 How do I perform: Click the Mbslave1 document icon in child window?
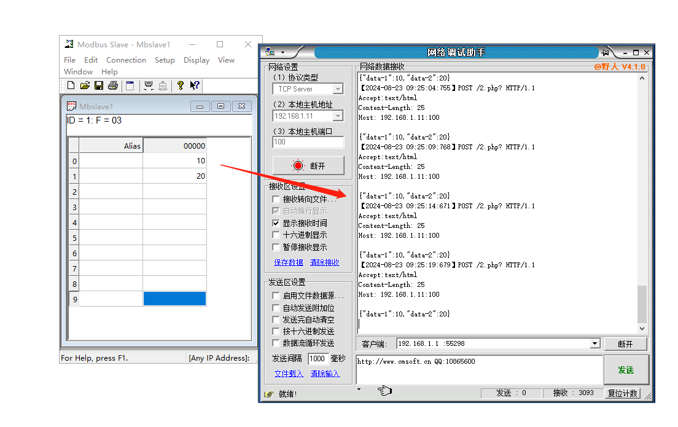coord(71,106)
